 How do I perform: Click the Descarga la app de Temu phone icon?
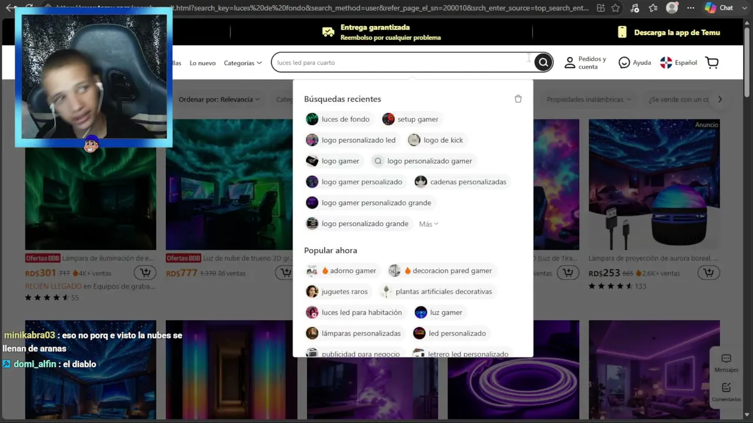pyautogui.click(x=622, y=32)
